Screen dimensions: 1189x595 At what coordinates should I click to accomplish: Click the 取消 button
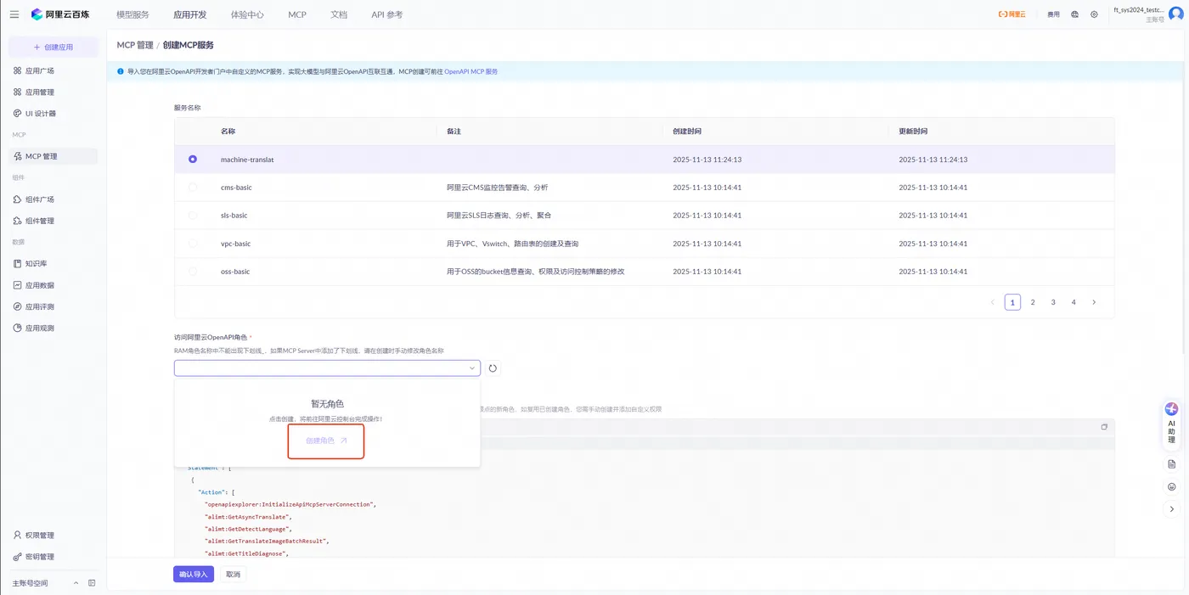point(233,575)
